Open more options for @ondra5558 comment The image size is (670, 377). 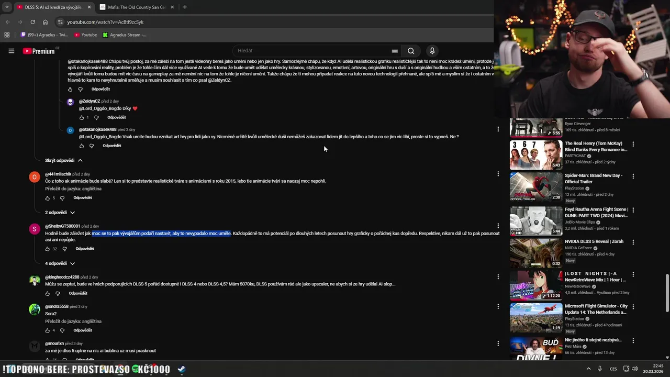(x=498, y=306)
